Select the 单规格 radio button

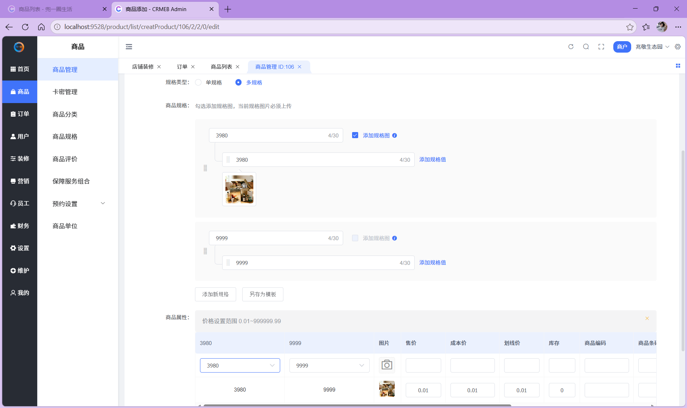click(198, 82)
